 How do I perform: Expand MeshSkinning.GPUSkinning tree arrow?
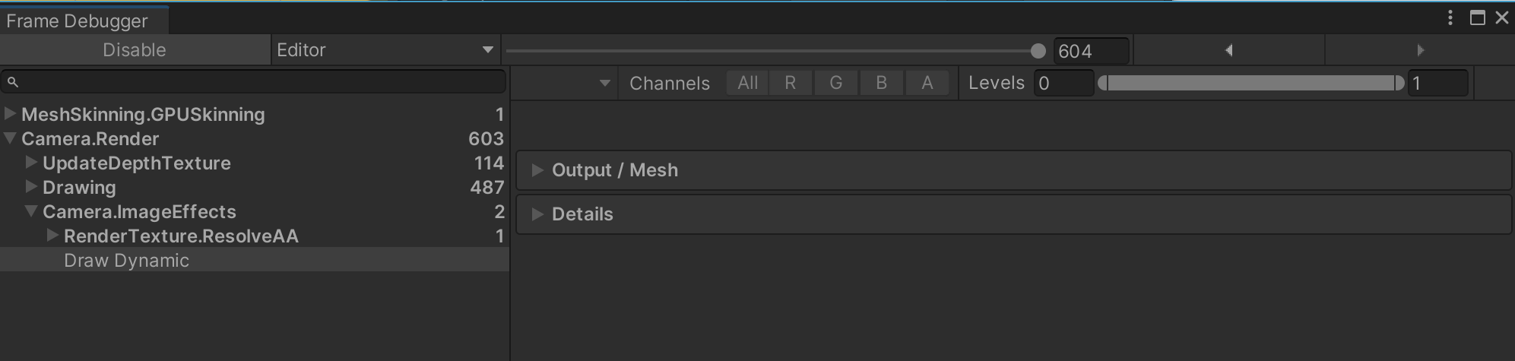coord(10,114)
